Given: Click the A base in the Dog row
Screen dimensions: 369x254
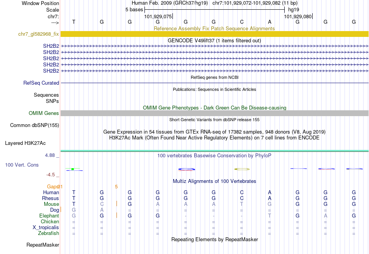Looking at the screenshot, I should (102, 210).
